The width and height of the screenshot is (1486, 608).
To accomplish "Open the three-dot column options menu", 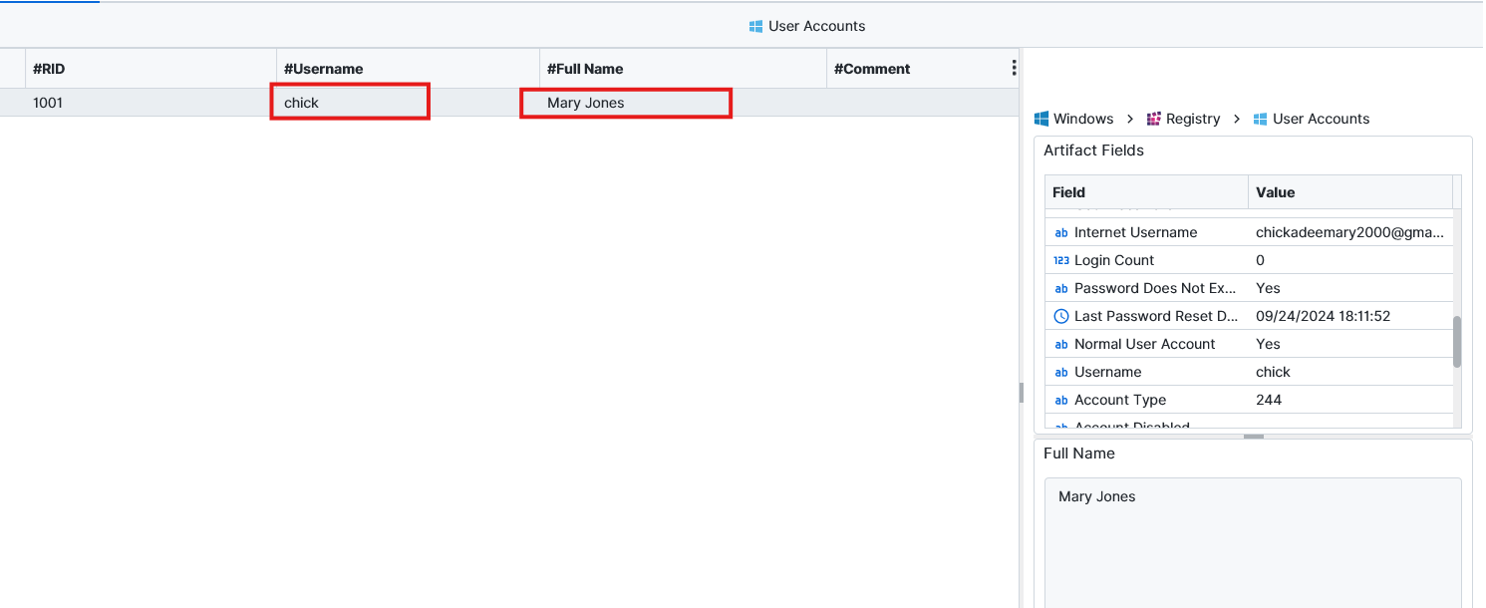I will pyautogui.click(x=1014, y=68).
